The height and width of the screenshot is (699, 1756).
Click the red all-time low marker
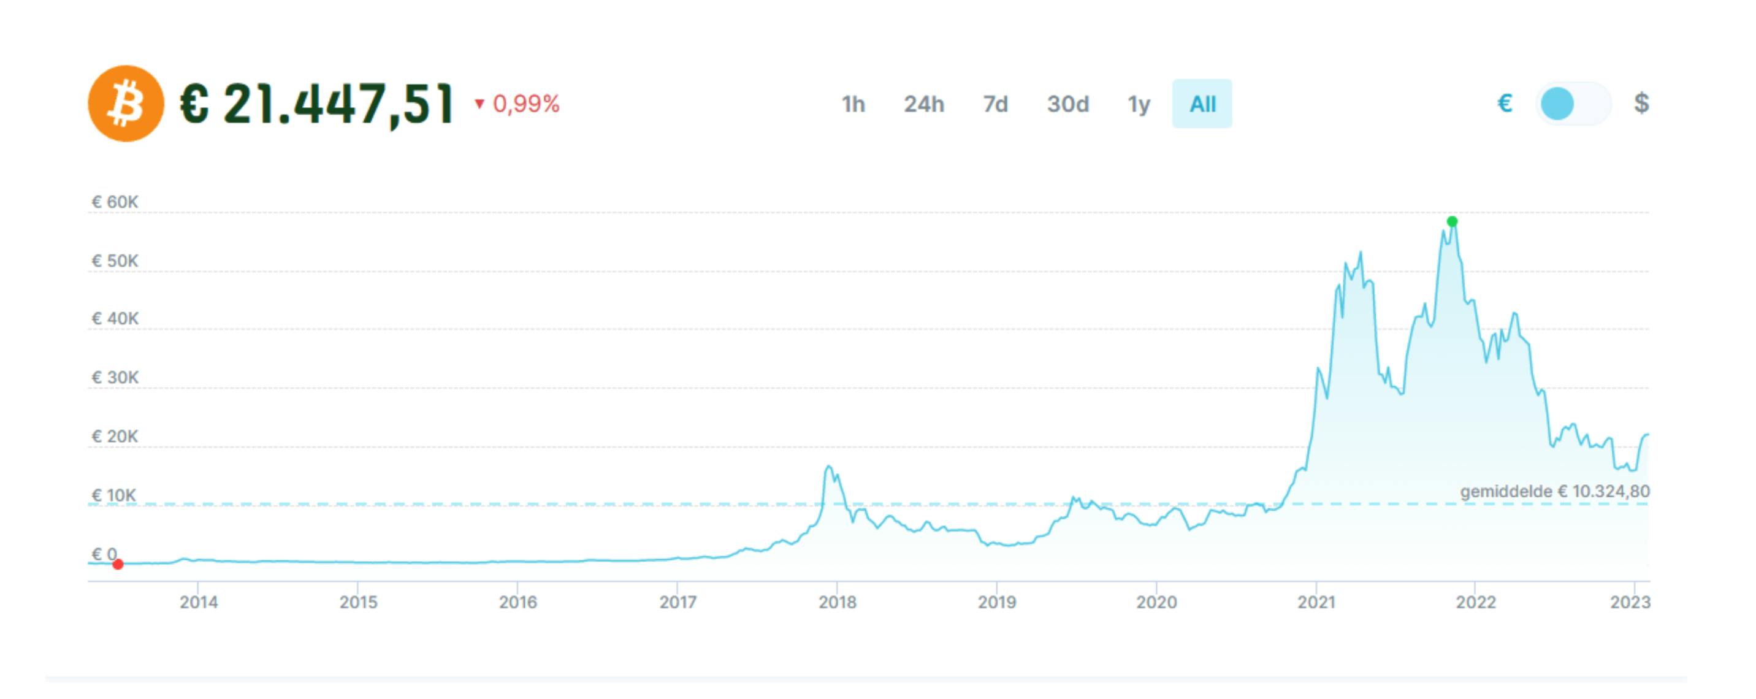[118, 565]
